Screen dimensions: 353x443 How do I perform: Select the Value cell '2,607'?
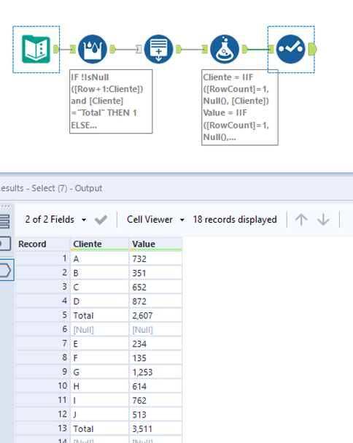(x=155, y=315)
